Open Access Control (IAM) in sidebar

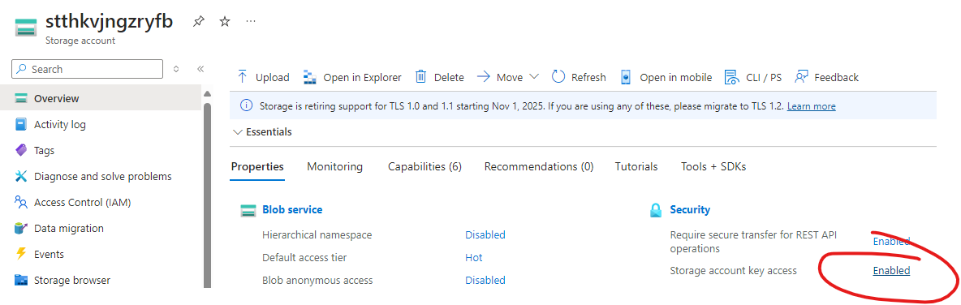pyautogui.click(x=83, y=202)
